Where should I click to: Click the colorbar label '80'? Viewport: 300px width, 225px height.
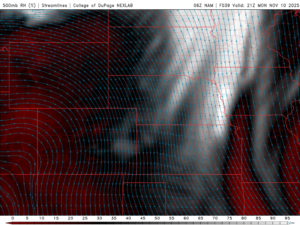244,218
